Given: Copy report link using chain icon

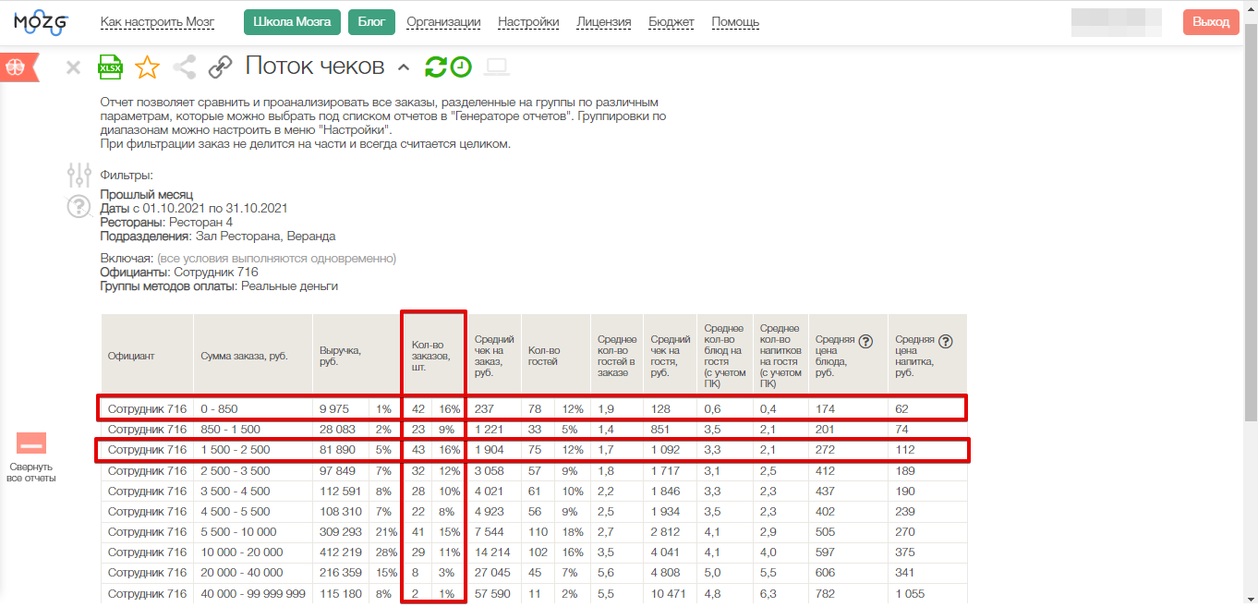Looking at the screenshot, I should (220, 67).
